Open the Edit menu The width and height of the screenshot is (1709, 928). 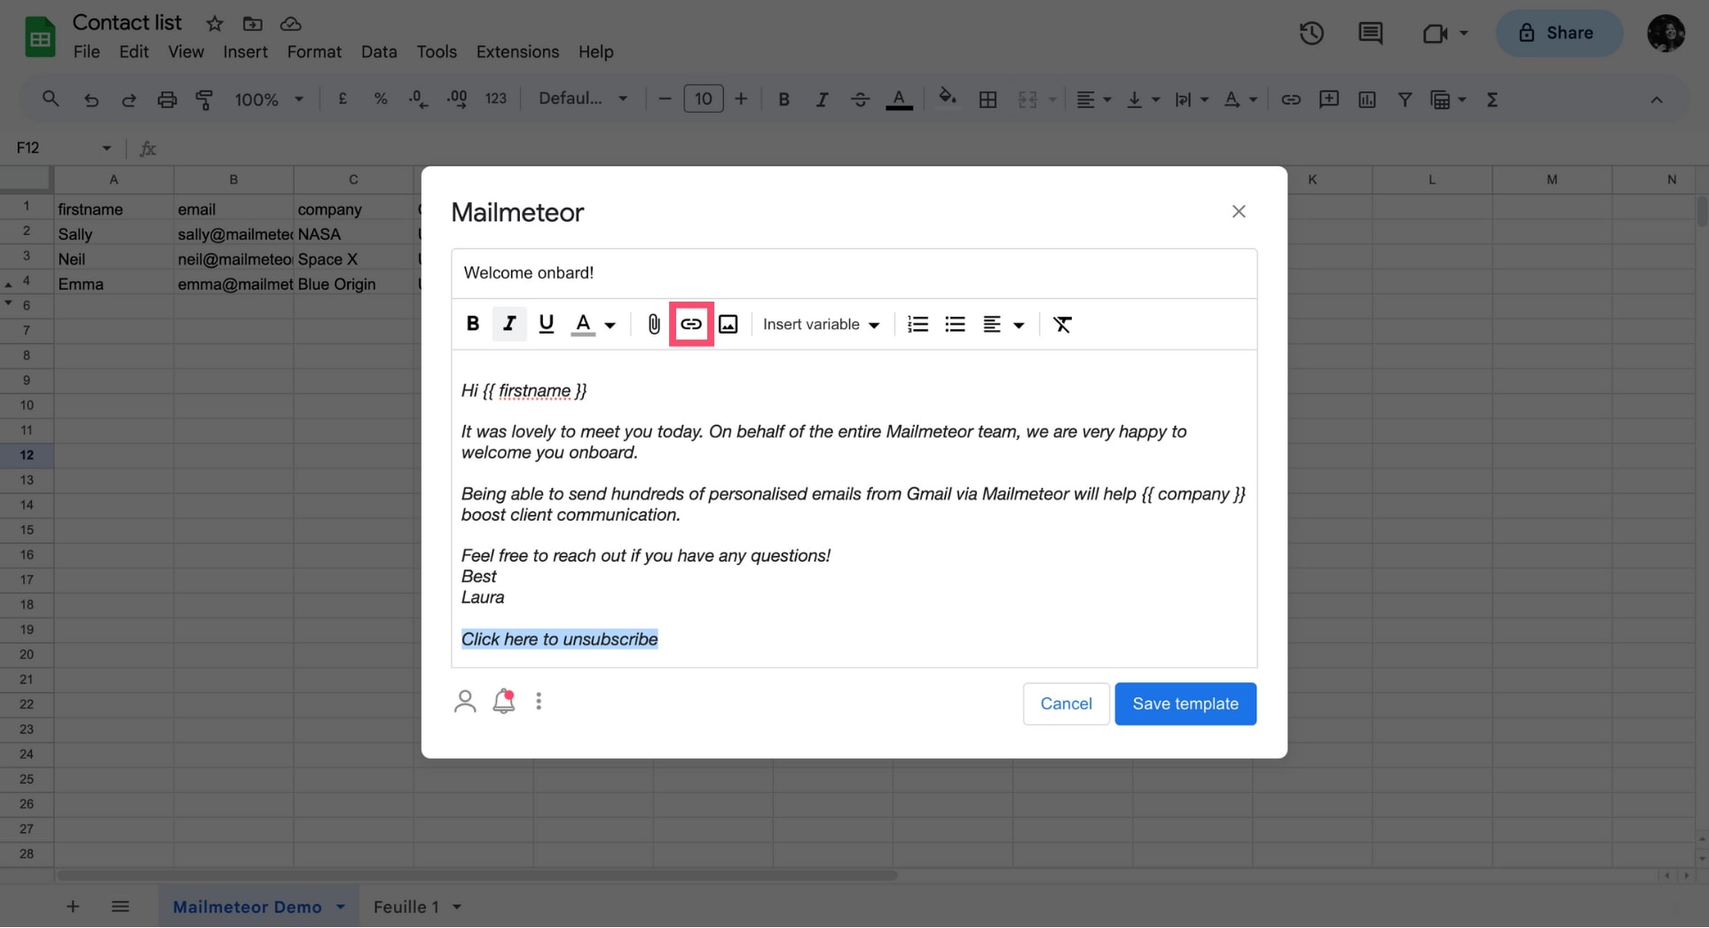pyautogui.click(x=134, y=52)
